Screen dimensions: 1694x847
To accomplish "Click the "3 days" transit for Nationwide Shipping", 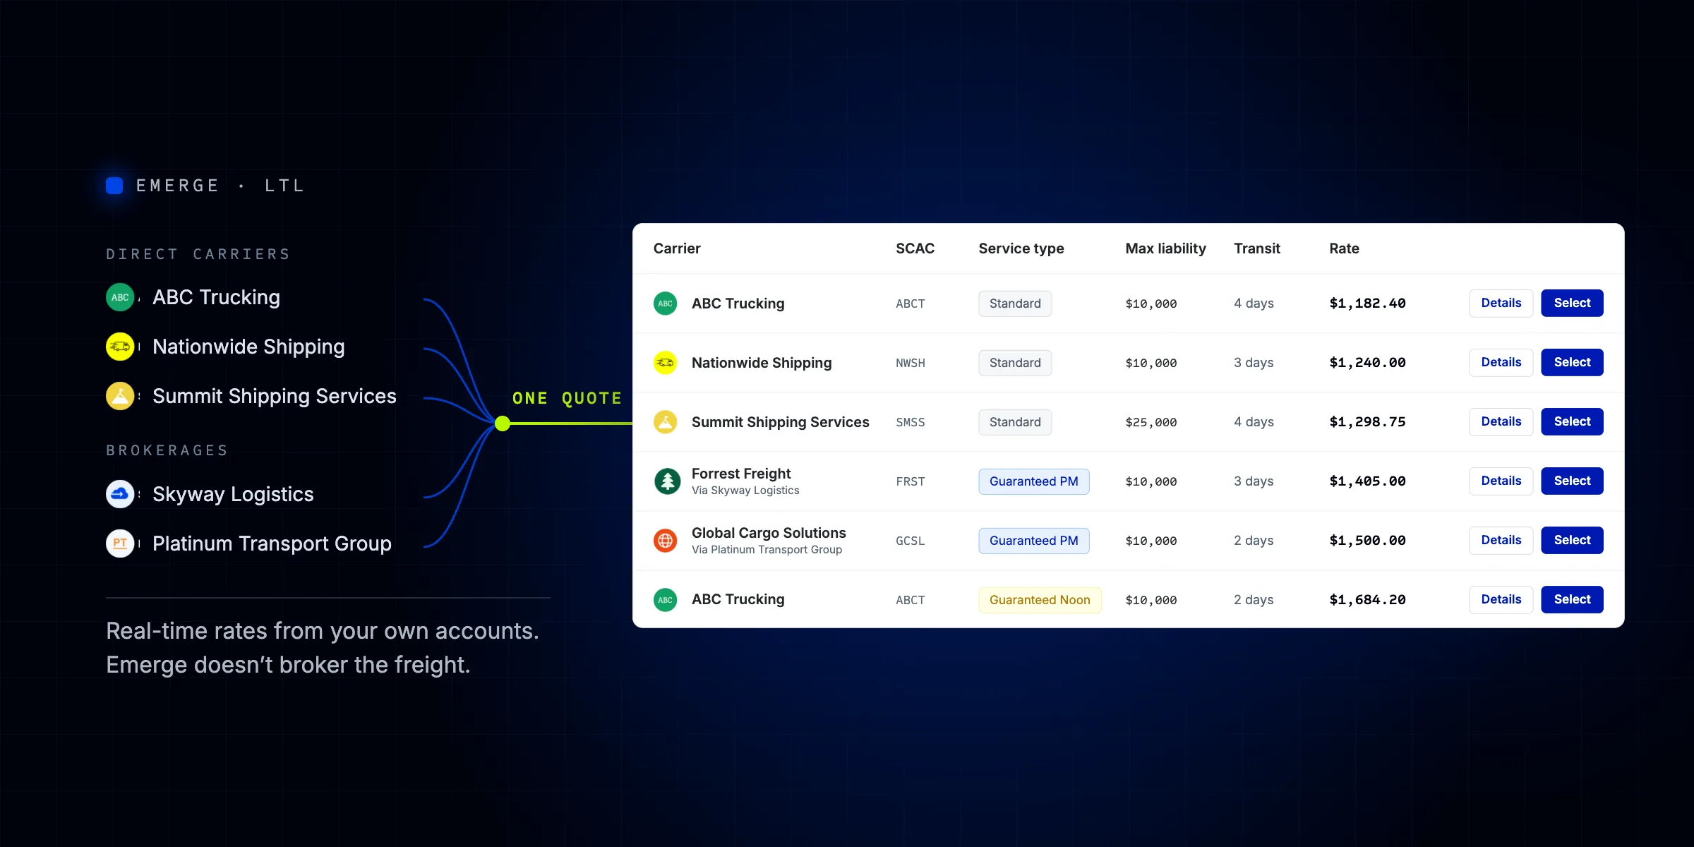I will coord(1254,363).
